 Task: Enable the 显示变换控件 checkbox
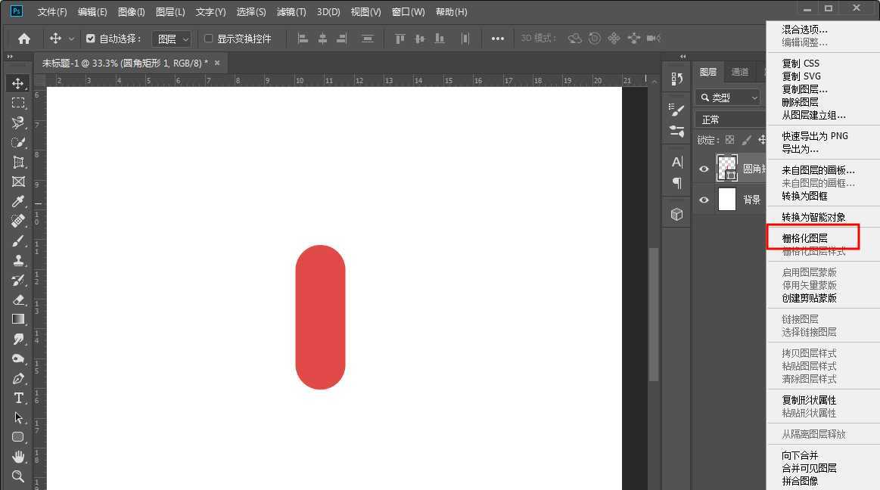click(209, 39)
